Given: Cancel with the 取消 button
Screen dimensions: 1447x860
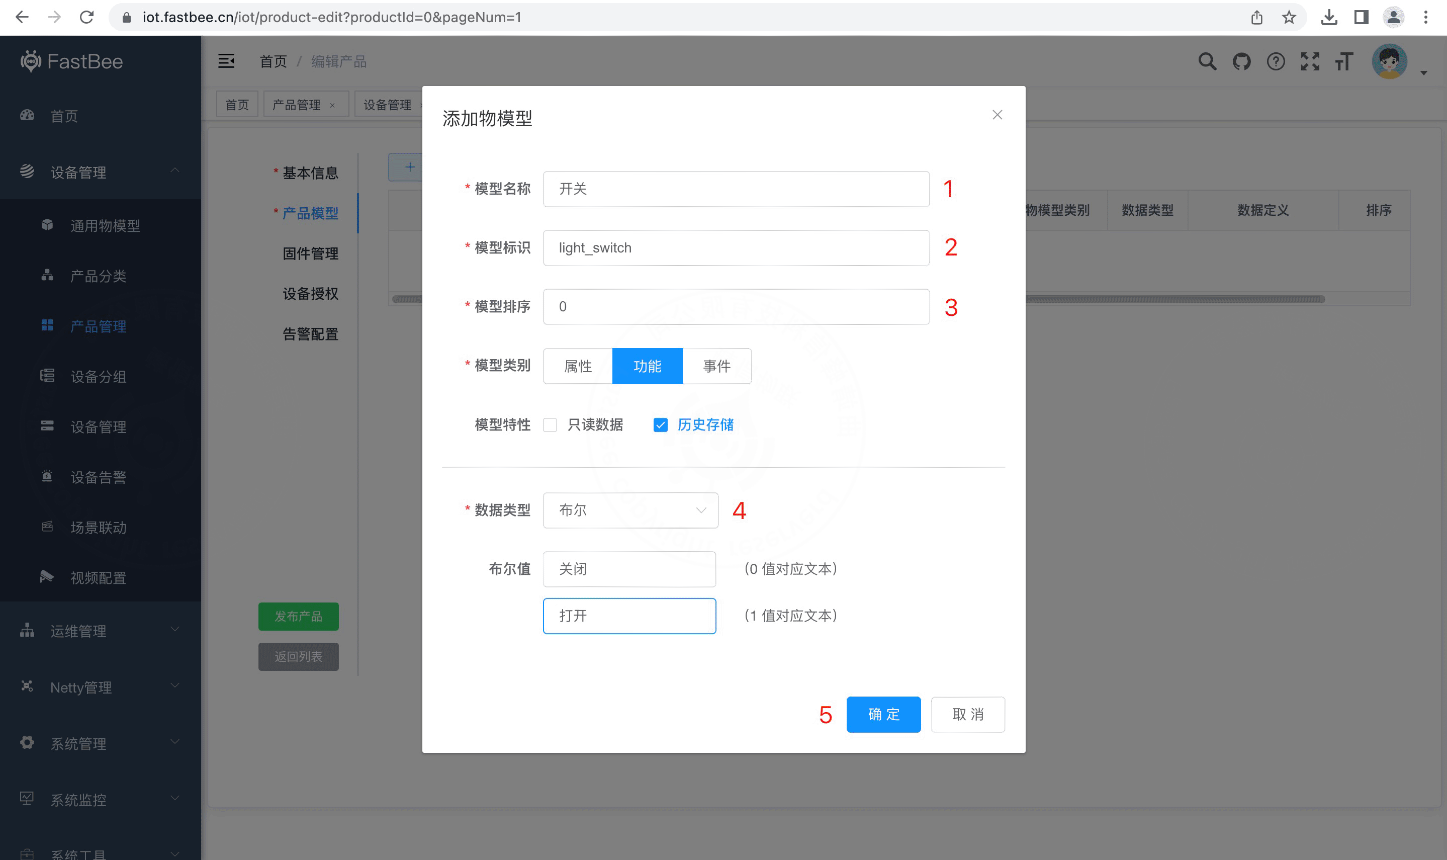Looking at the screenshot, I should (967, 714).
